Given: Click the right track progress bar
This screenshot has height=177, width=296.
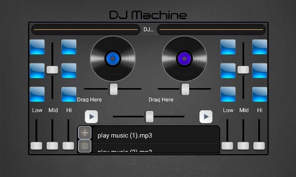Looking at the screenshot, I should point(211,29).
